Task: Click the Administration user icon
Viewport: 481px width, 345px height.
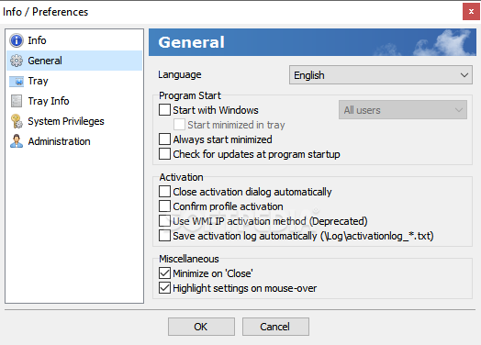Action: [17, 141]
